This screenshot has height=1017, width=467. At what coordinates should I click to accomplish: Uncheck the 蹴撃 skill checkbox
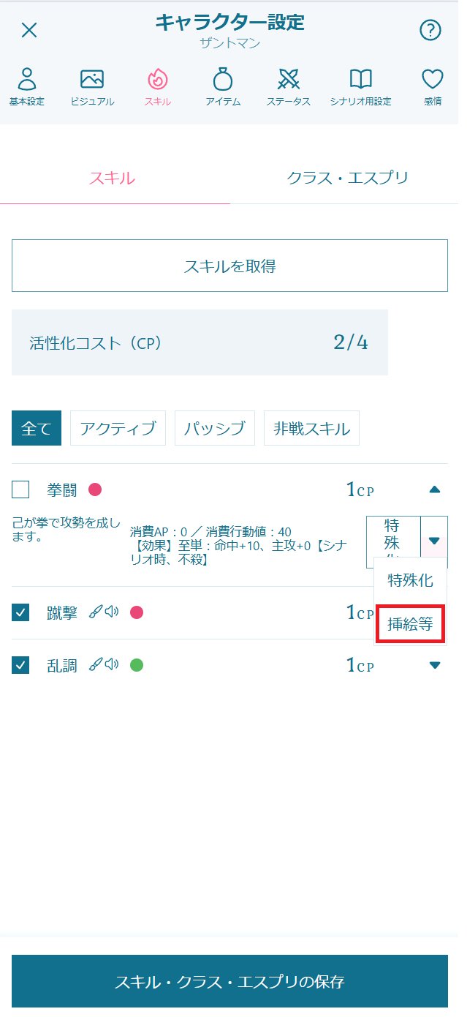(20, 612)
